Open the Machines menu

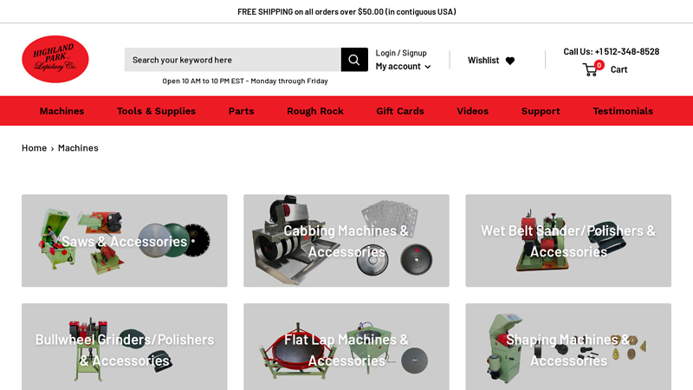[62, 111]
